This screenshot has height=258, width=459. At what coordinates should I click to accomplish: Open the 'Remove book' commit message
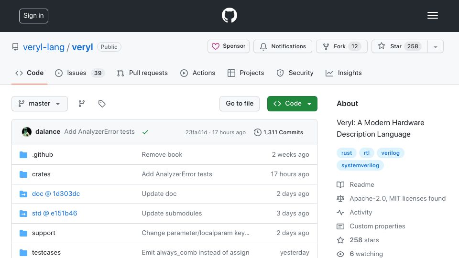162,154
